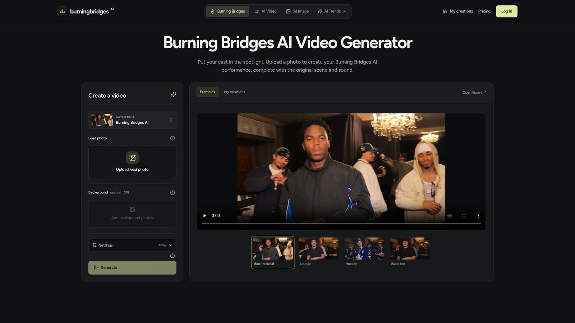This screenshot has height=323, width=575.
Task: Click the upload lead photo image icon
Action: (132, 158)
